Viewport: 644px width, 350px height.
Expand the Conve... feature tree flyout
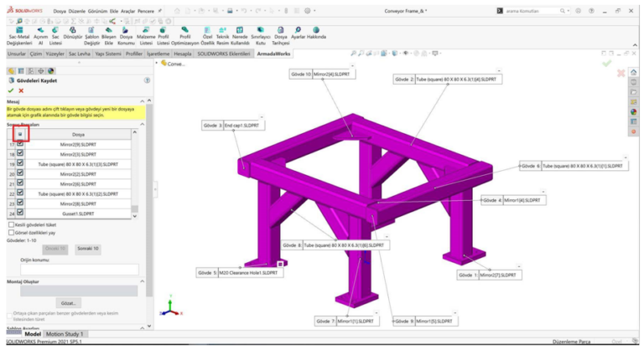click(x=162, y=64)
